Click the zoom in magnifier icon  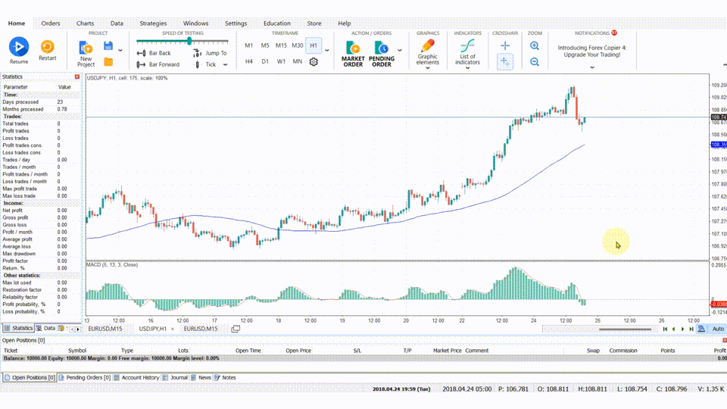(x=535, y=46)
